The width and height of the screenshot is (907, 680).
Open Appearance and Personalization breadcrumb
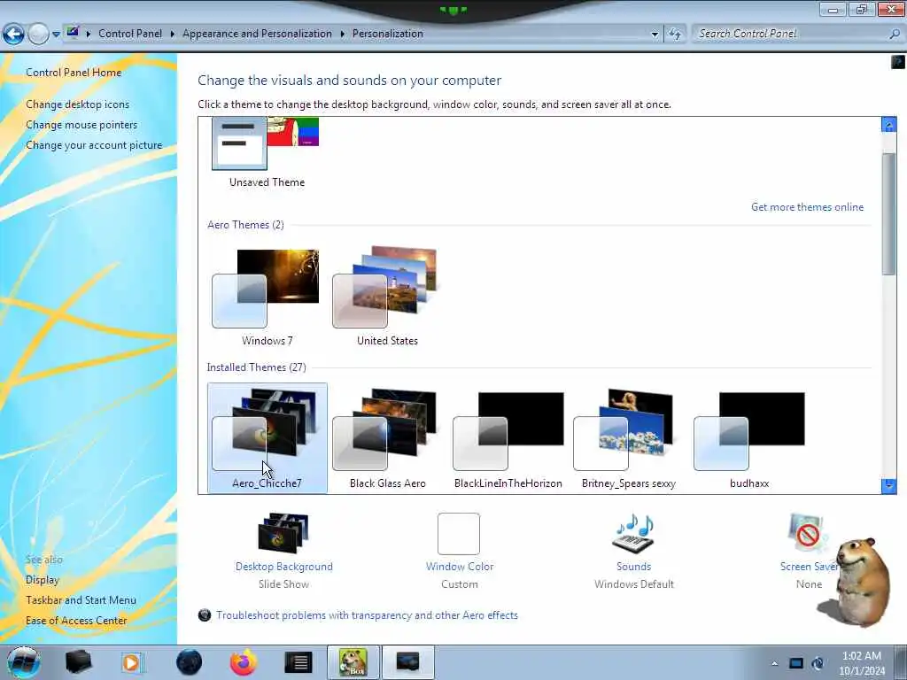click(257, 34)
